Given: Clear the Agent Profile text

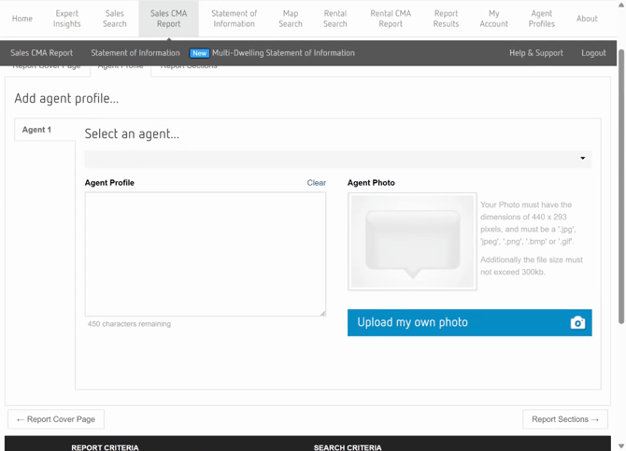Looking at the screenshot, I should (x=316, y=183).
